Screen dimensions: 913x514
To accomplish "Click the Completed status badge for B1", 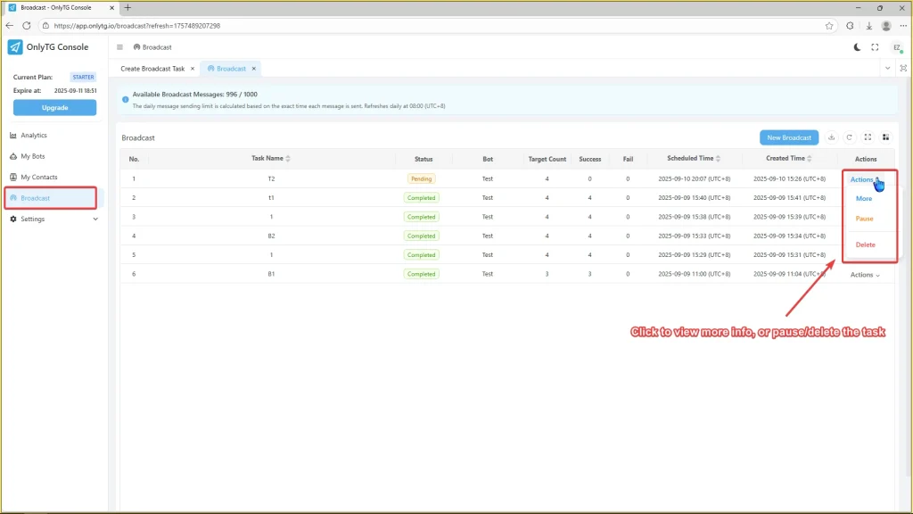I will [x=421, y=274].
